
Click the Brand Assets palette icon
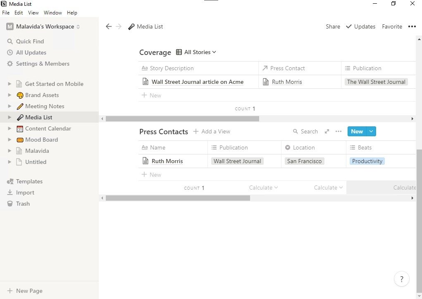20,95
